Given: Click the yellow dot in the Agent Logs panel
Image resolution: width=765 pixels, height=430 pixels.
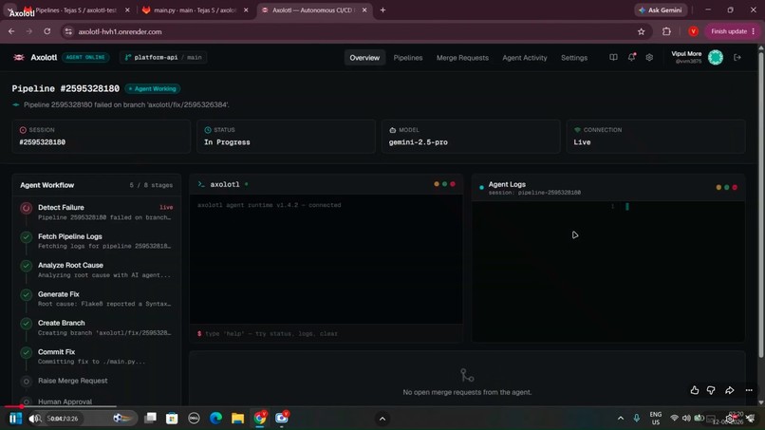Looking at the screenshot, I should (718, 187).
